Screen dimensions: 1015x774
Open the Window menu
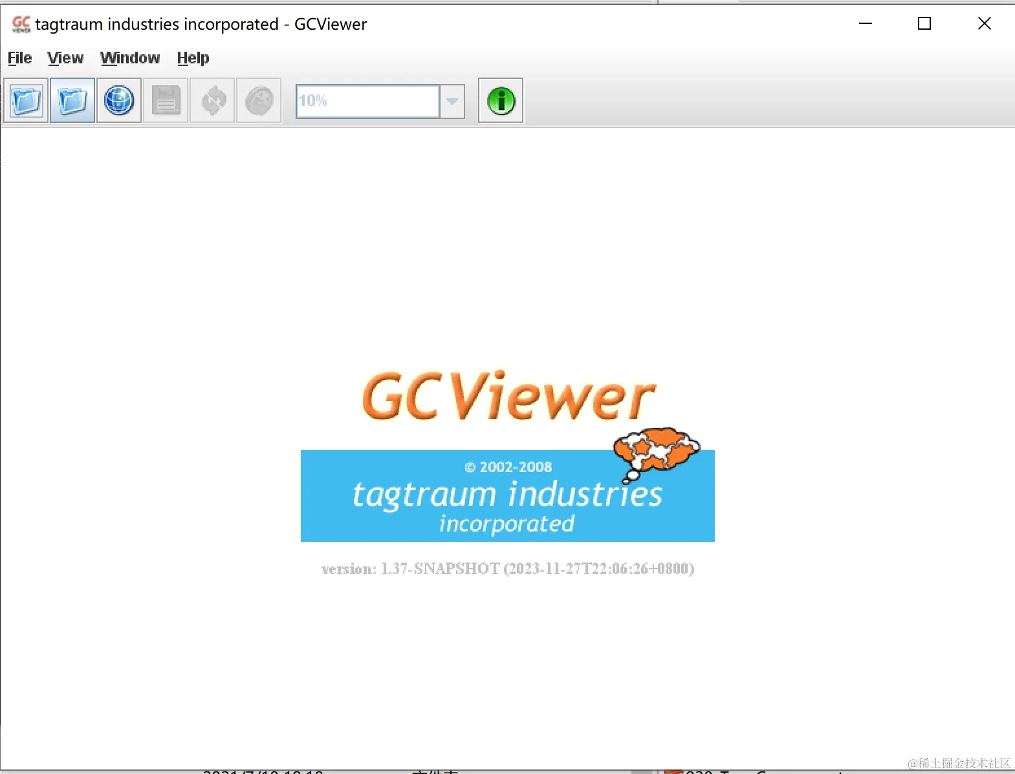point(130,58)
